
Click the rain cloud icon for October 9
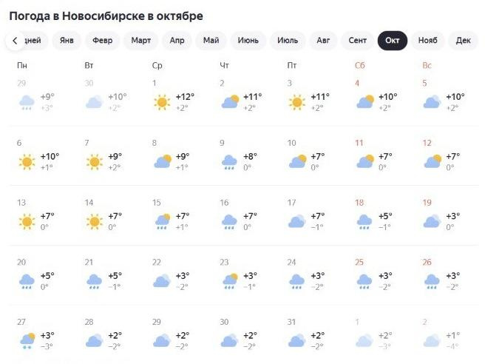pyautogui.click(x=229, y=161)
